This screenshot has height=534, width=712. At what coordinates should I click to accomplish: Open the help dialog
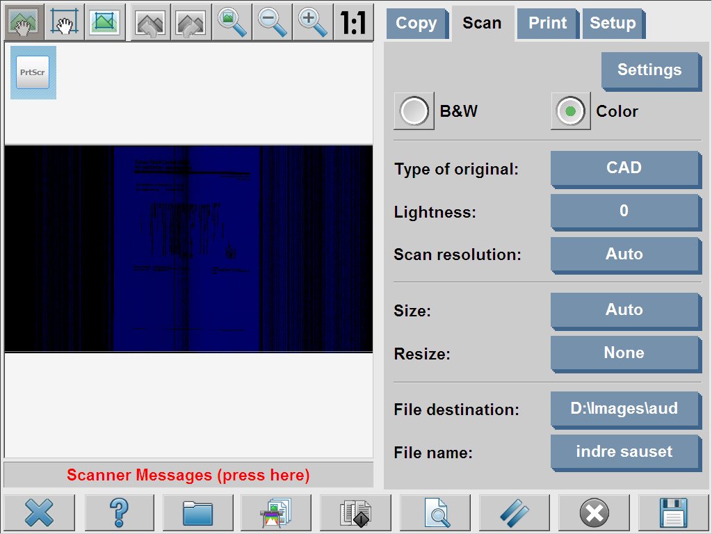[119, 512]
